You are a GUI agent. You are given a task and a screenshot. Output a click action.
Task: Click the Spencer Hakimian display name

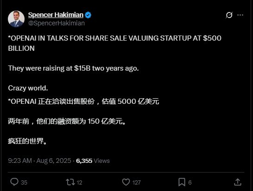point(56,15)
